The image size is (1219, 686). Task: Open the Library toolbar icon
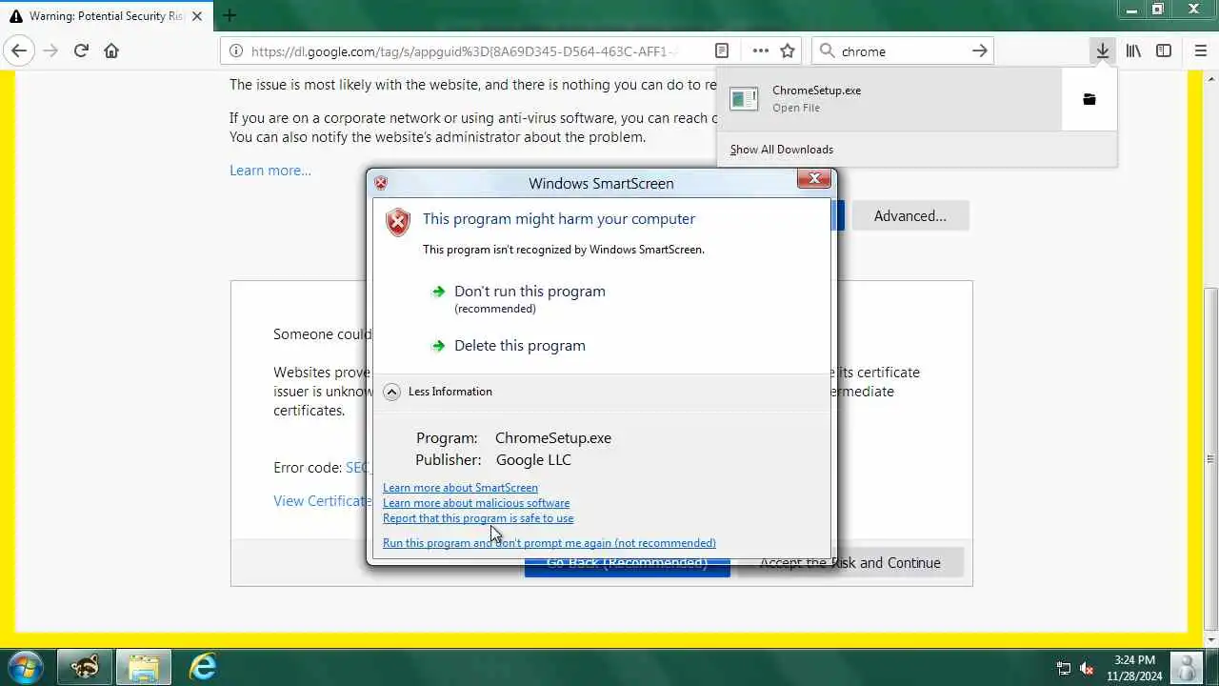click(1133, 51)
